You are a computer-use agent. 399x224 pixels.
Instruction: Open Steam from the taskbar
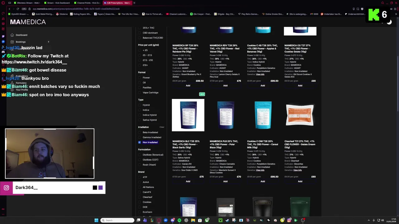click(227, 220)
